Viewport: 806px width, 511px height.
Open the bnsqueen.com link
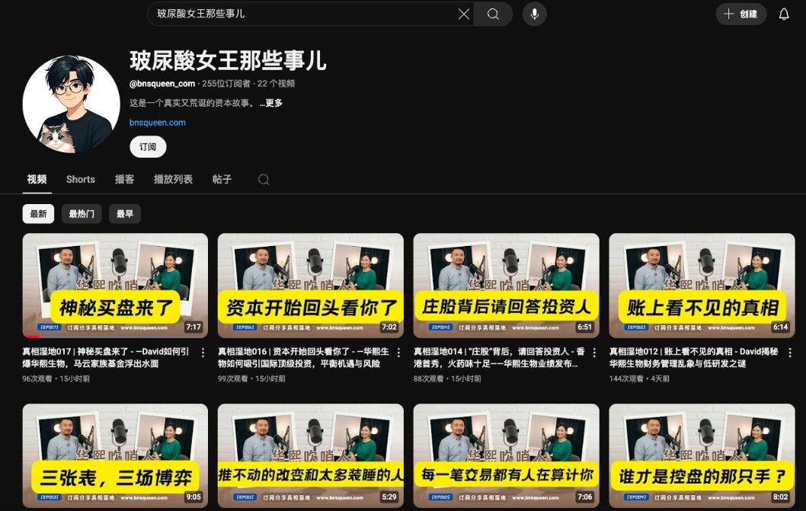pyautogui.click(x=157, y=123)
